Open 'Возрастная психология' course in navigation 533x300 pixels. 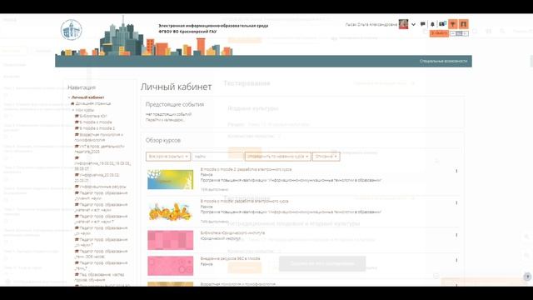click(x=99, y=137)
